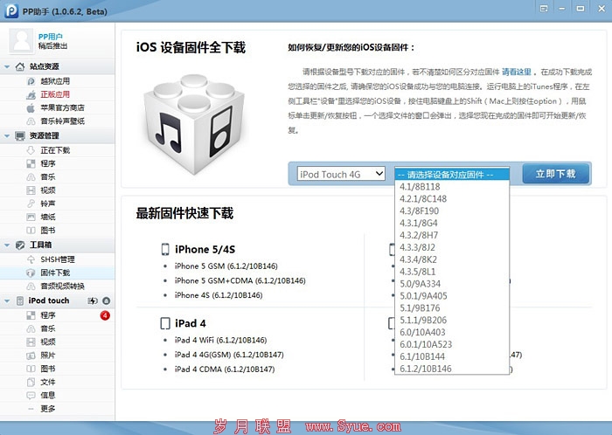Download iPhone 4S (6.1.2/10B146)

coord(219,295)
